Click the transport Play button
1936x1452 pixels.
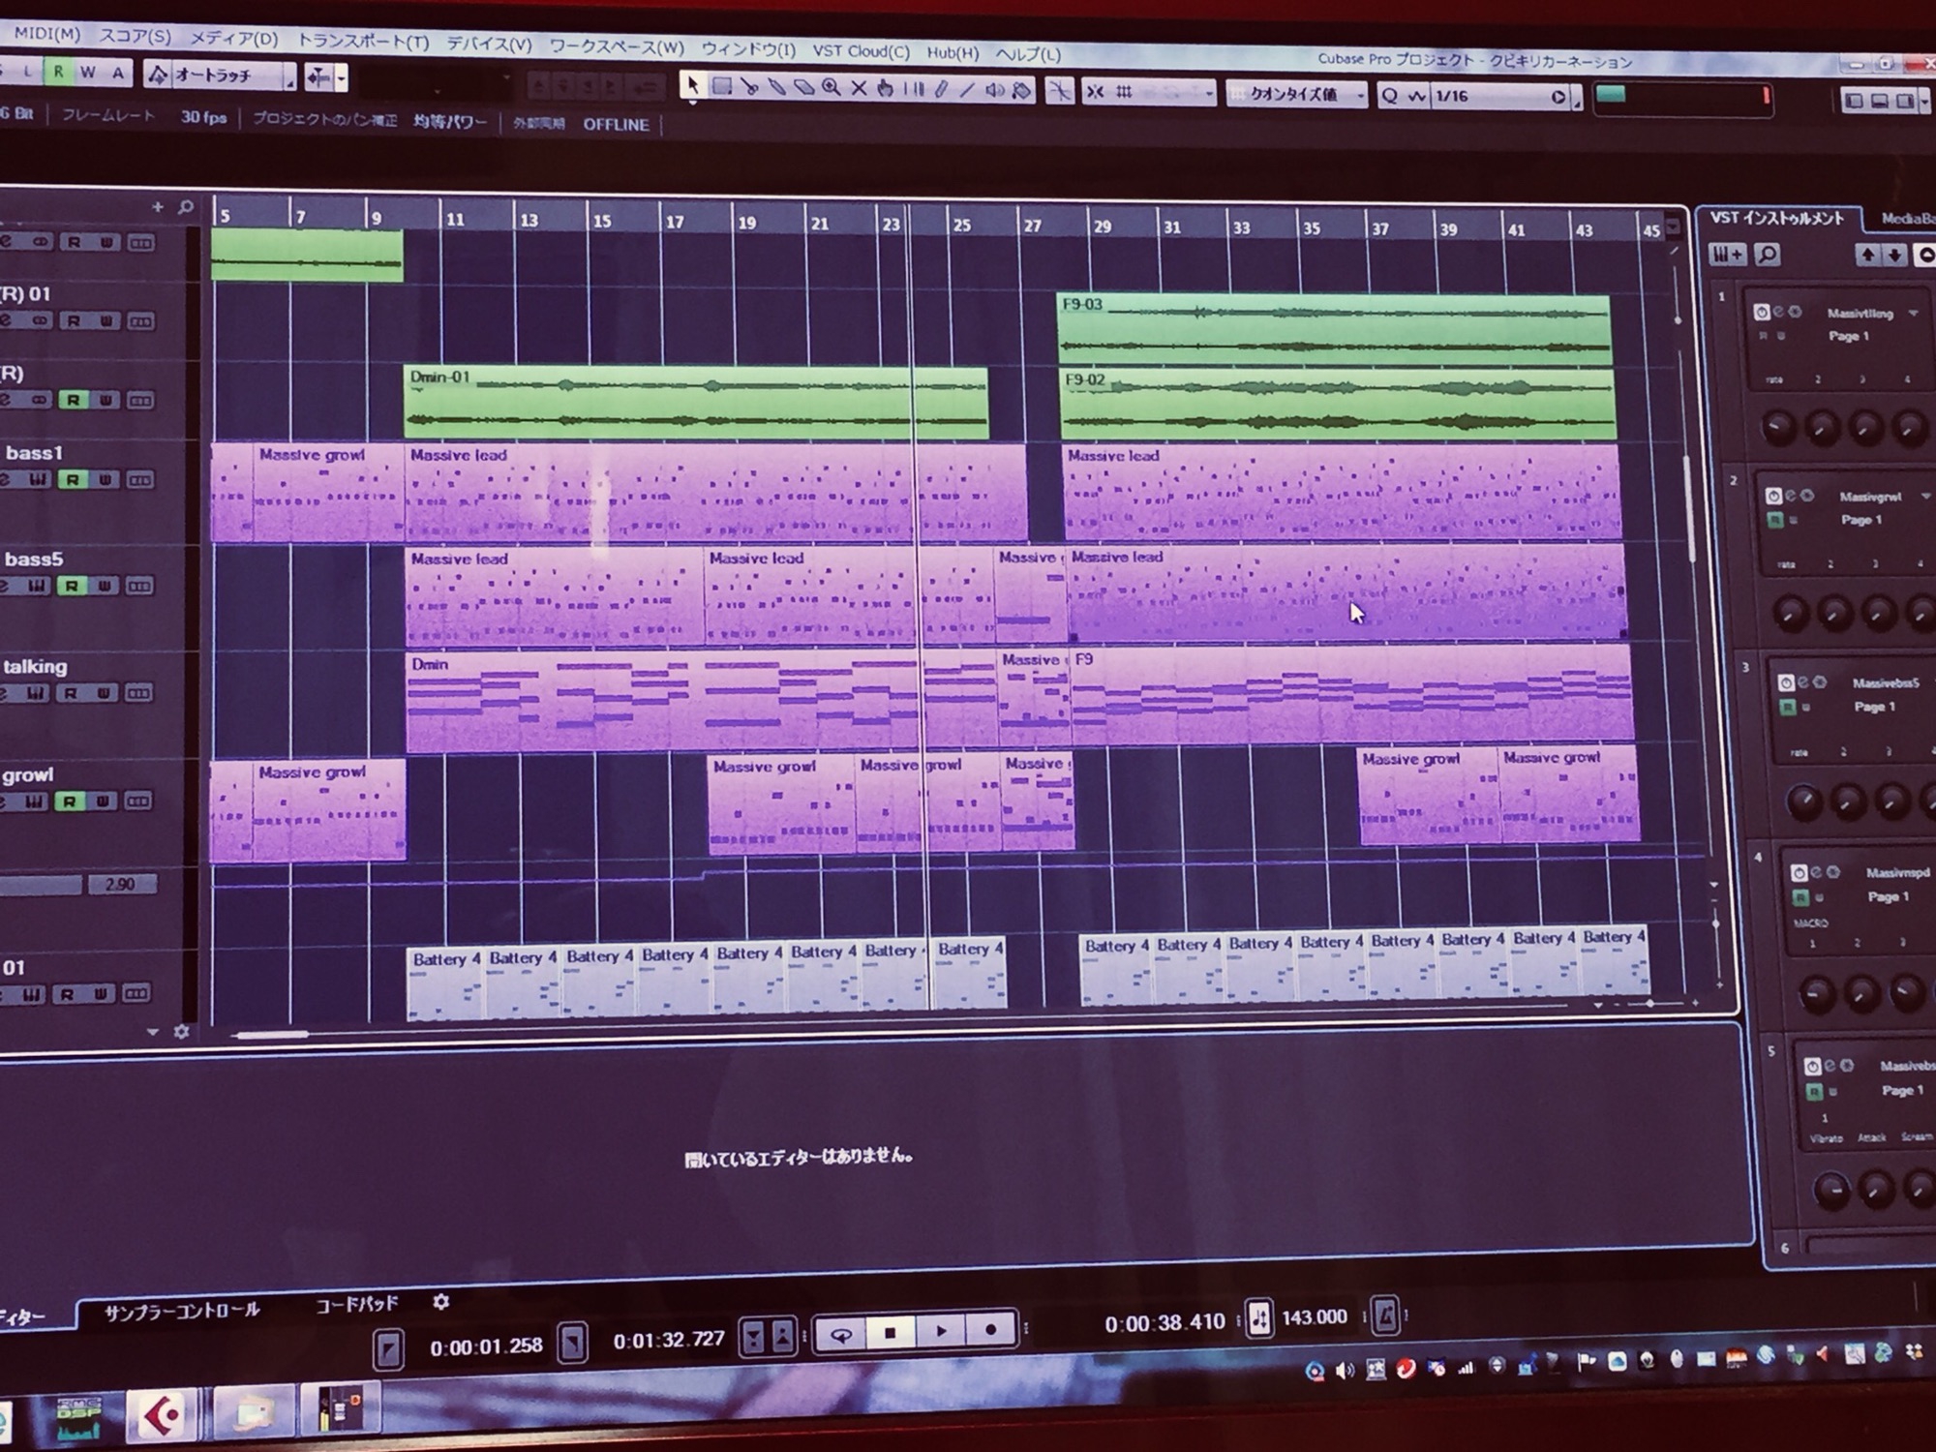(941, 1331)
